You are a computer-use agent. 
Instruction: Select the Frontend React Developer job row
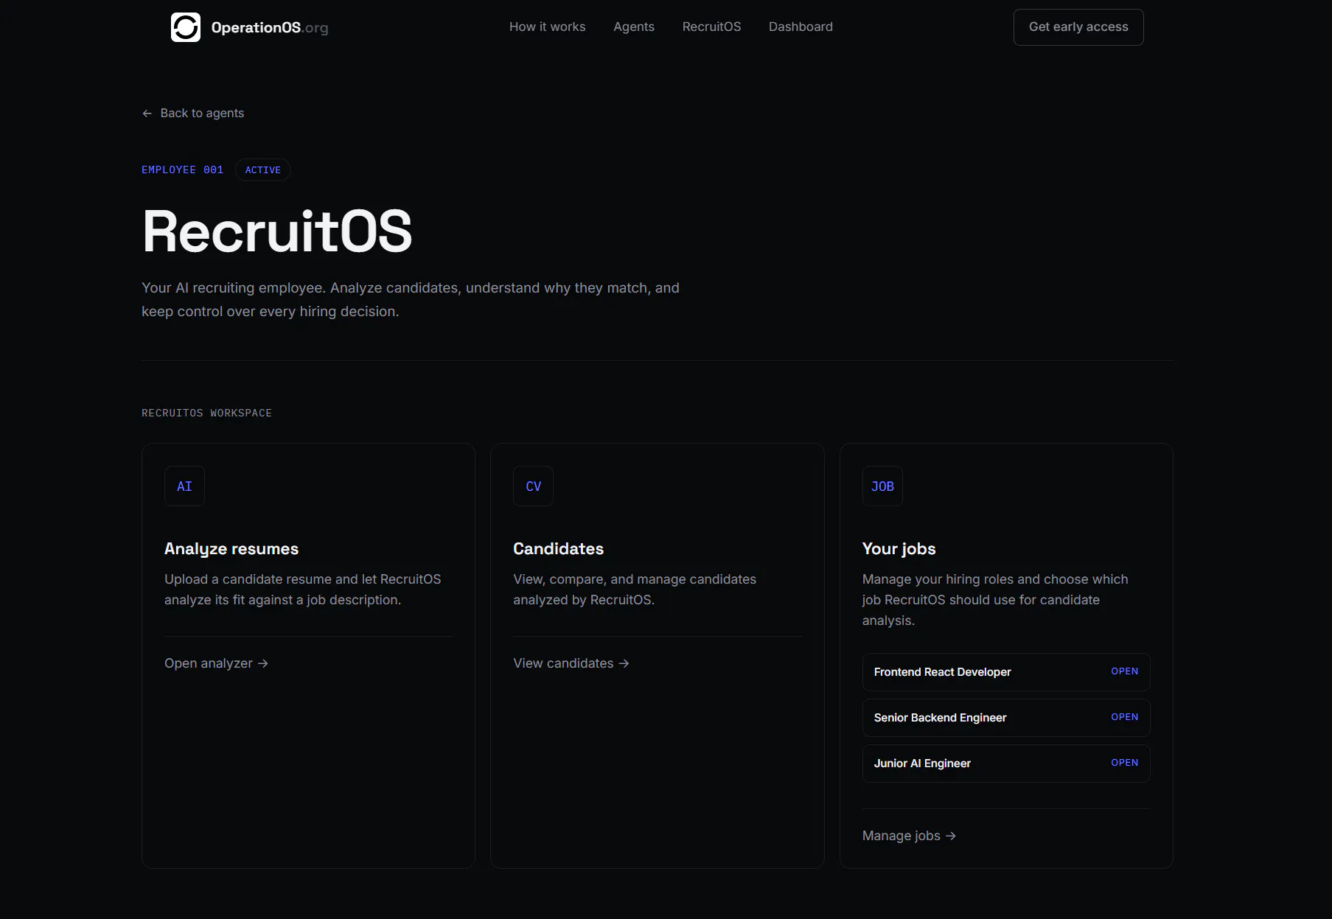[1006, 672]
